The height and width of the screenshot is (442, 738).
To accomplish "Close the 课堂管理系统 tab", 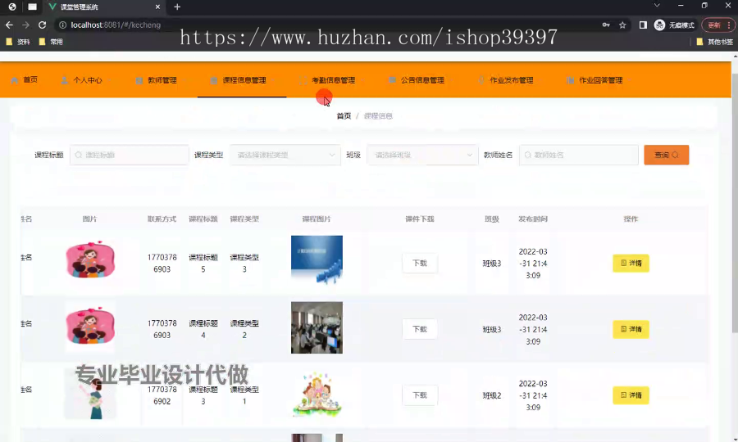I will click(157, 7).
